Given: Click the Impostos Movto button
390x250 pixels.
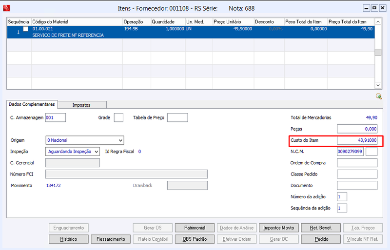Looking at the screenshot, I should (x=279, y=228).
